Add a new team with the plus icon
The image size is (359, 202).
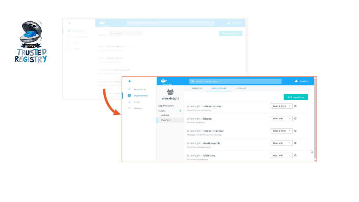click(181, 111)
